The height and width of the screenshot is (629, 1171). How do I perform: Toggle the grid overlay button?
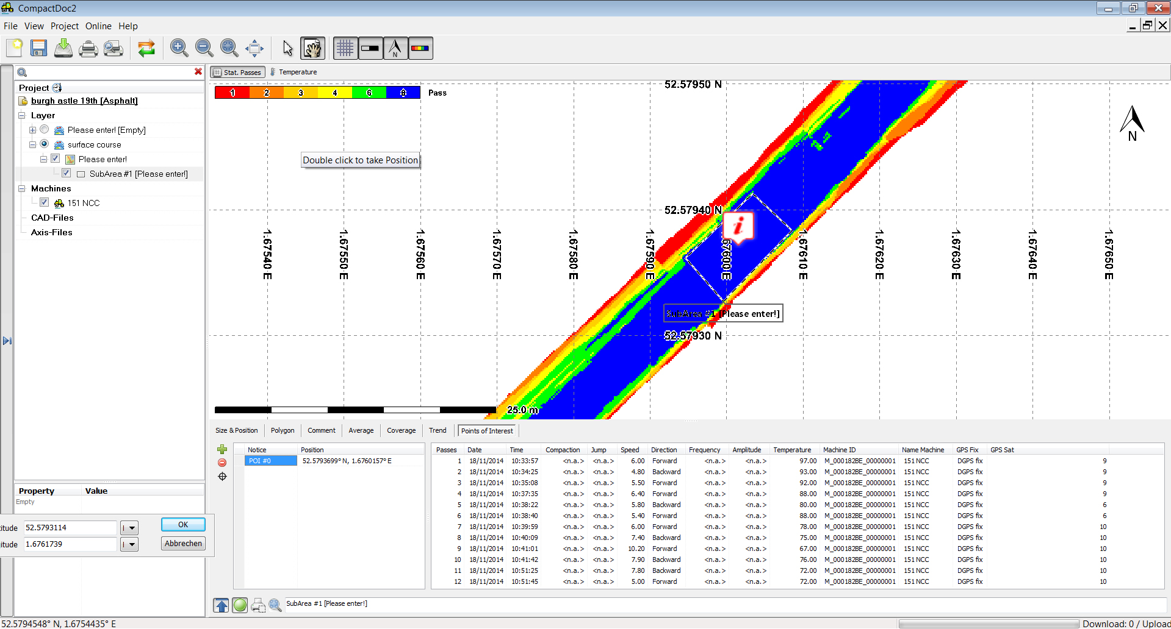(x=345, y=48)
